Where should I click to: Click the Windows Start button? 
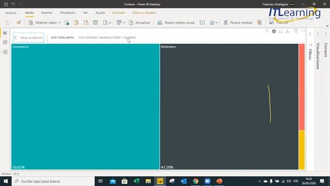[x=6, y=181]
